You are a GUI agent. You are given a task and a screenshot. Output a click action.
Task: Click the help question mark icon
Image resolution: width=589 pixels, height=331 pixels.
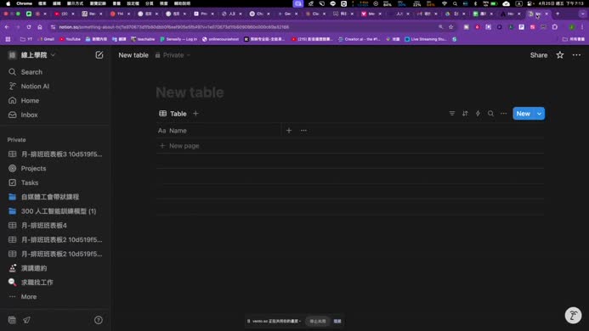tap(99, 320)
